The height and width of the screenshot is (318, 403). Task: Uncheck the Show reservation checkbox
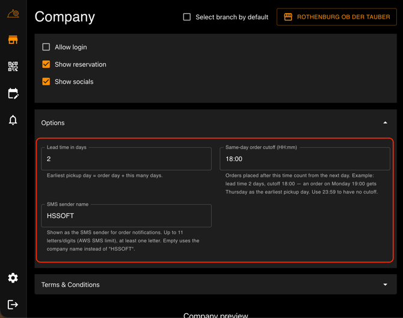[46, 64]
